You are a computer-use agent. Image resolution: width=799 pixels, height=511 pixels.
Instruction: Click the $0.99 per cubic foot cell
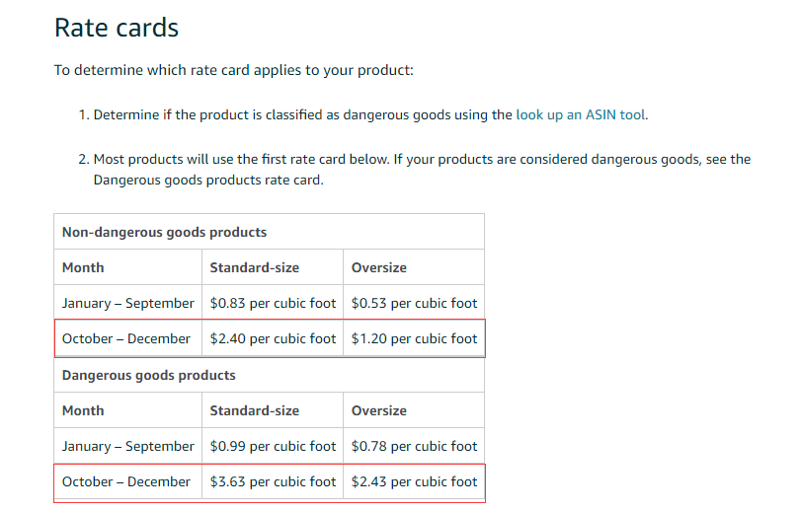click(273, 446)
